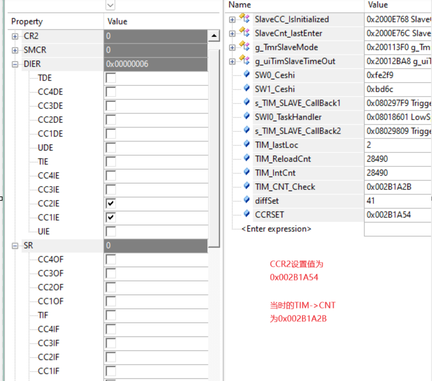Click the g_uiTimSlaveTimeOut variable icon
The width and height of the screenshot is (432, 381).
coord(244,60)
